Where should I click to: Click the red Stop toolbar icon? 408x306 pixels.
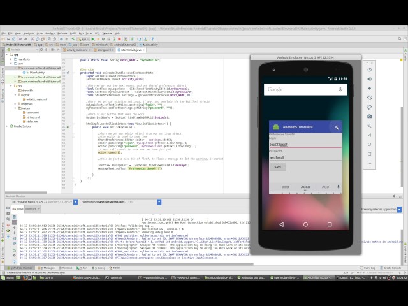pos(119,39)
